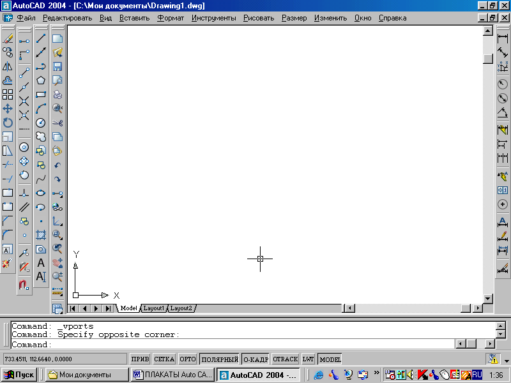
Task: Open the Рисовать menu
Action: coord(259,18)
